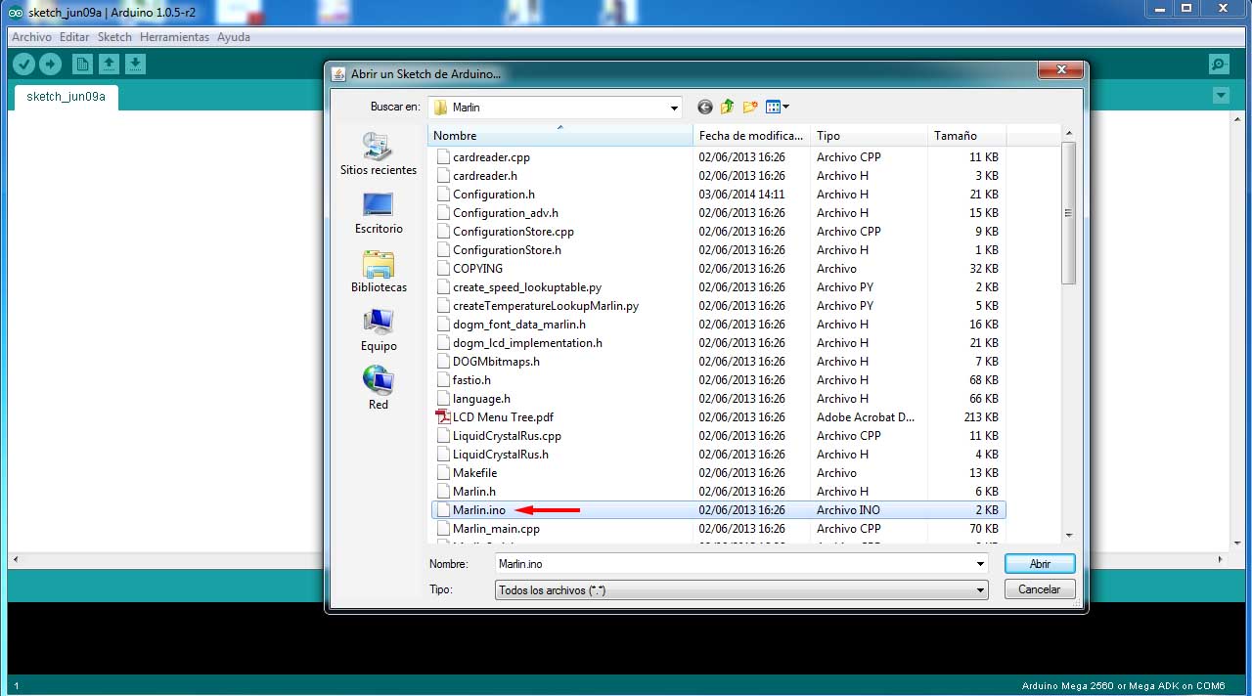1252x696 pixels.
Task: Open the Herramientas menu
Action: coord(174,37)
